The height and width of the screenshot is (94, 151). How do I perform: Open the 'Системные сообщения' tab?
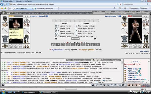point(81,60)
